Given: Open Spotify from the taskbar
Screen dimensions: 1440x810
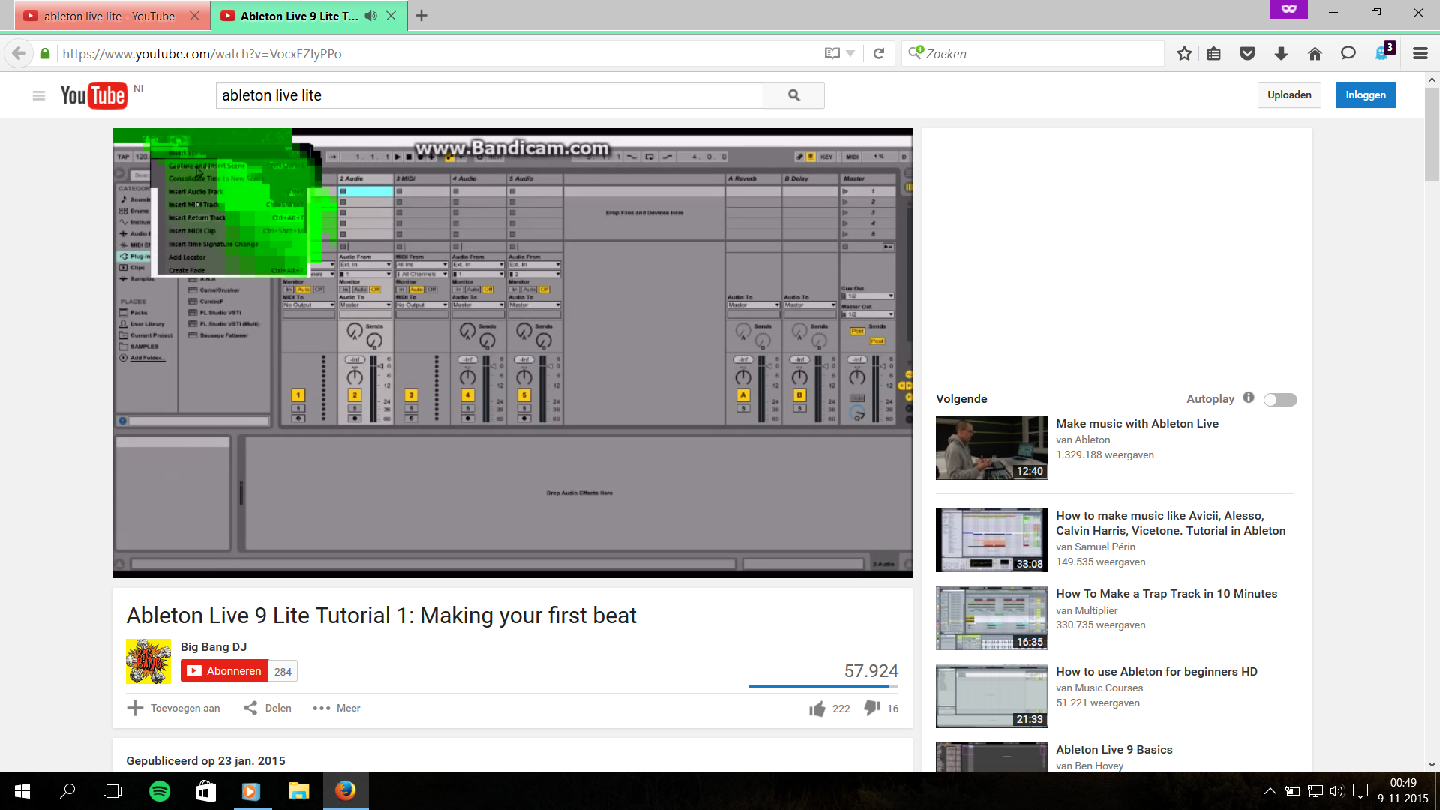Looking at the screenshot, I should [x=160, y=791].
